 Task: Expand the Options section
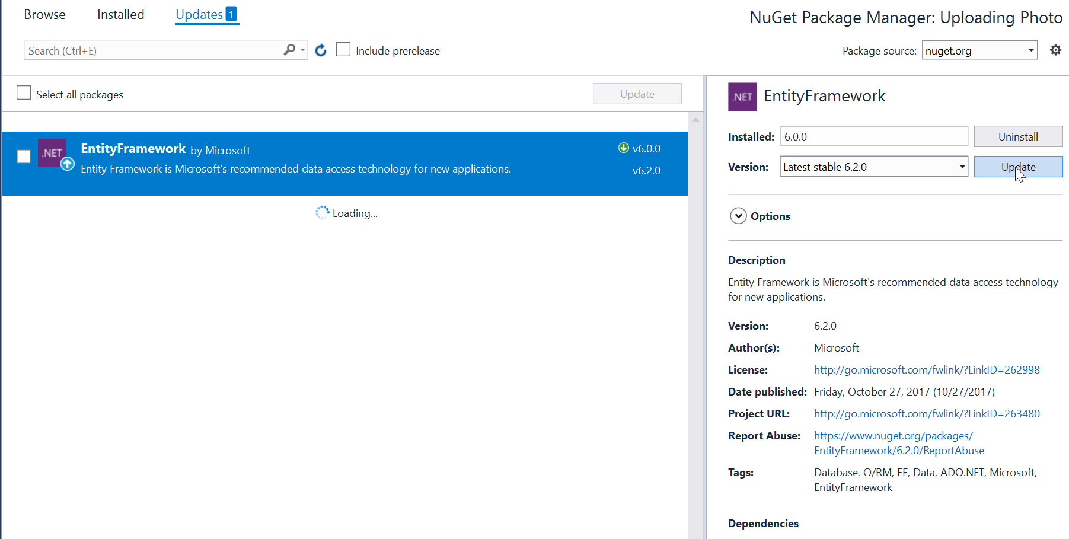738,216
